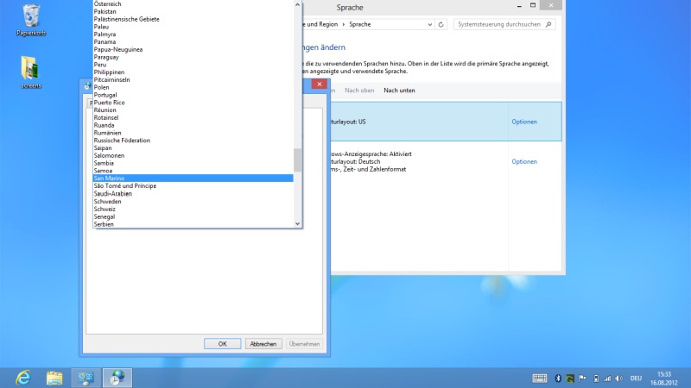Open the clock showing 15:33
This screenshot has height=388, width=691.
[663, 379]
